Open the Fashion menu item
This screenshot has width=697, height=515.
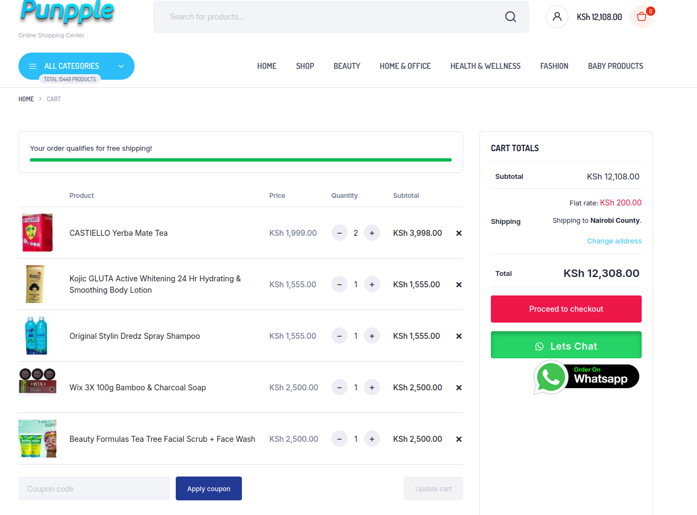[554, 66]
